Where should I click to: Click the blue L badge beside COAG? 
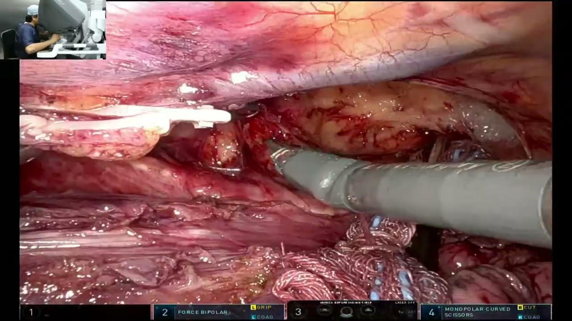point(253,317)
